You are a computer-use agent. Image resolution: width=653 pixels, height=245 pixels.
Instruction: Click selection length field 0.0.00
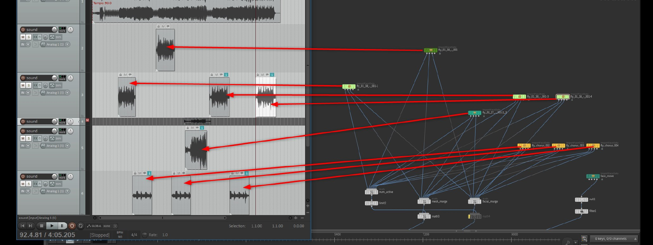point(299,226)
